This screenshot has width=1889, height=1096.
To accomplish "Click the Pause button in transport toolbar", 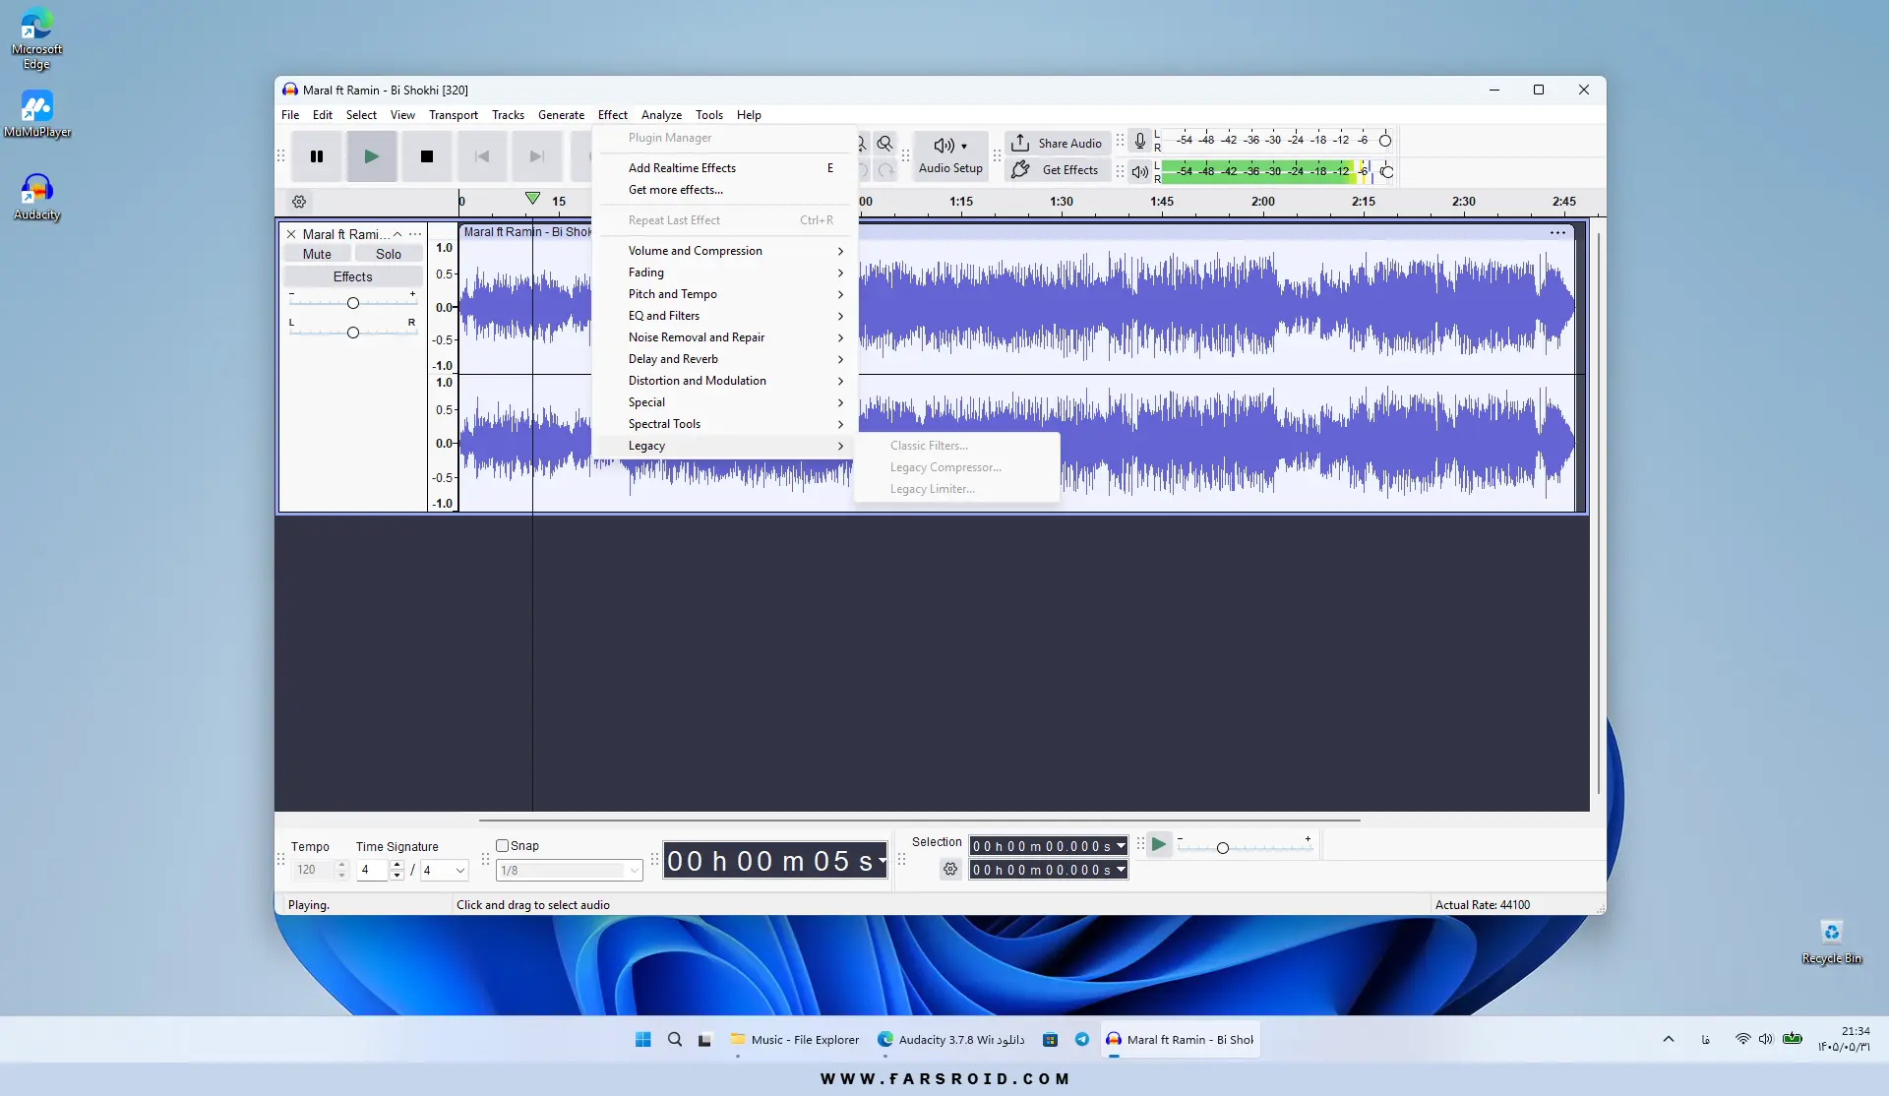I will [x=317, y=156].
